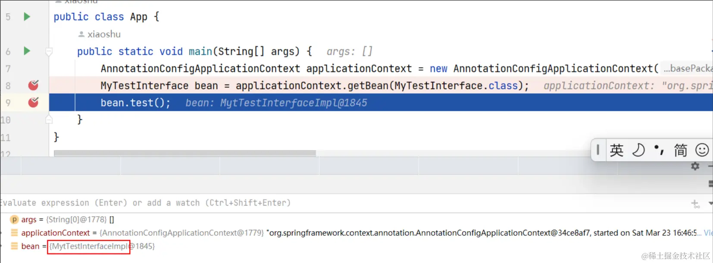Toggle the breakpoint on line 8

[x=33, y=85]
